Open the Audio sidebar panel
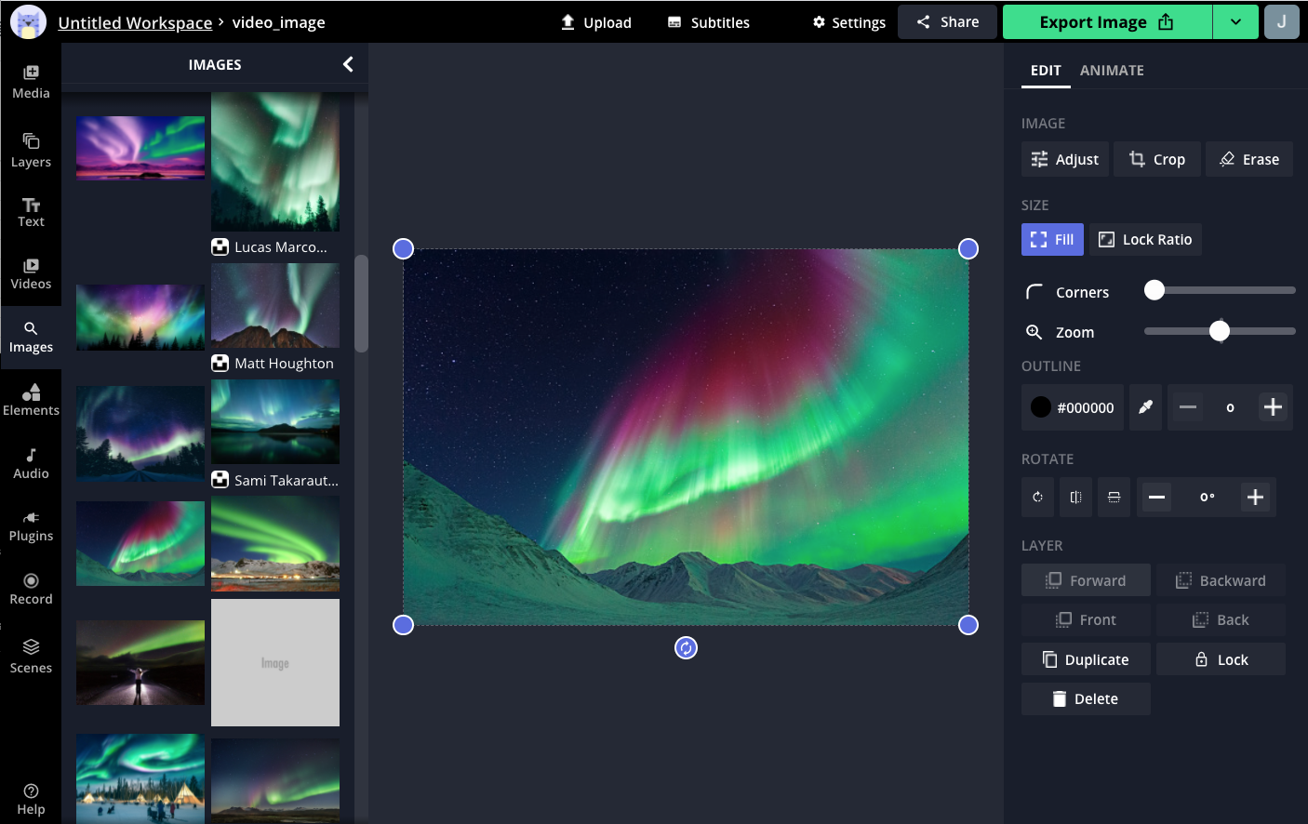Image resolution: width=1308 pixels, height=824 pixels. click(31, 463)
